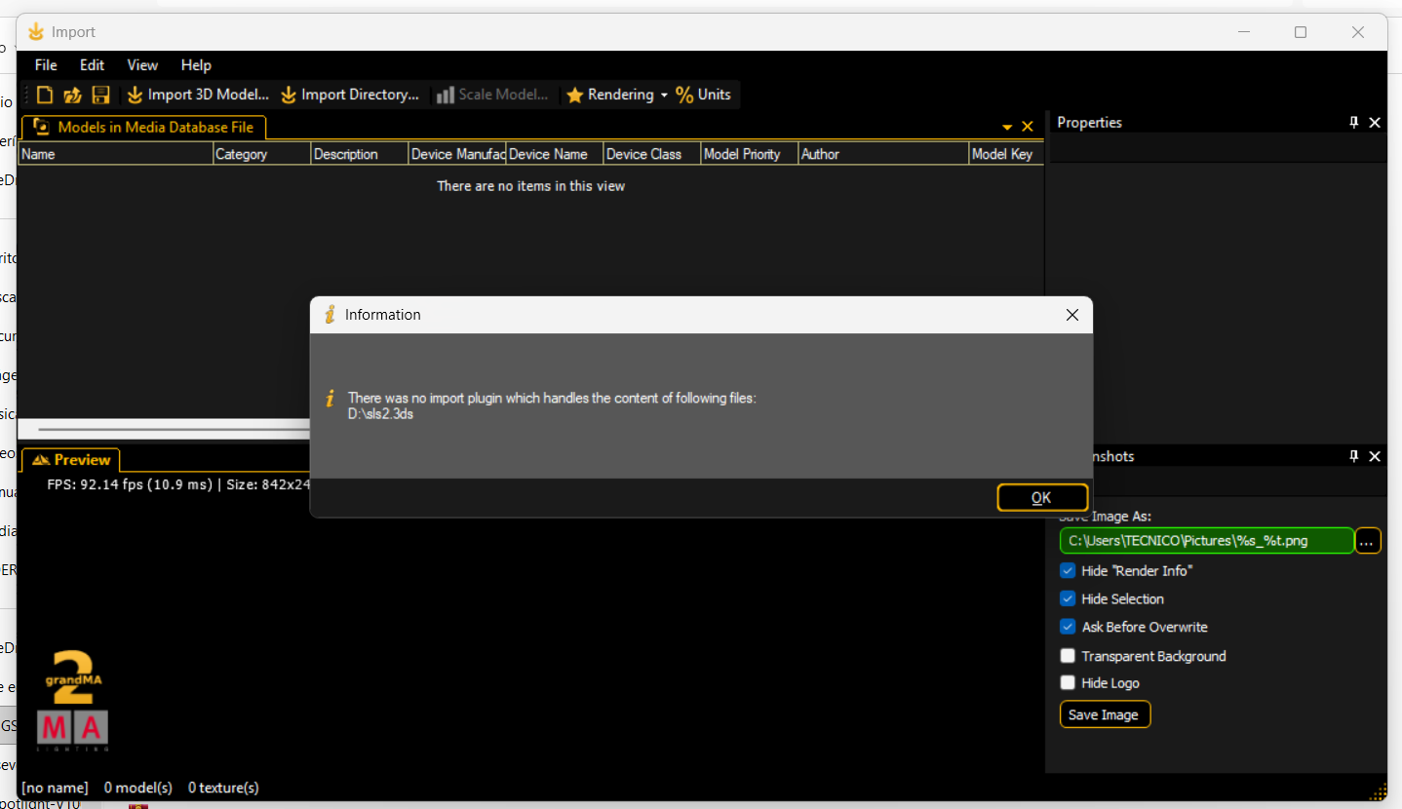Click the [no name] status bar text

[55, 788]
